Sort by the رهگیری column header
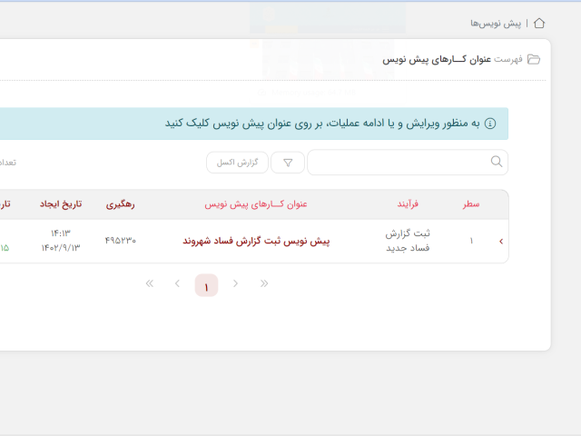The image size is (581, 436). [120, 204]
